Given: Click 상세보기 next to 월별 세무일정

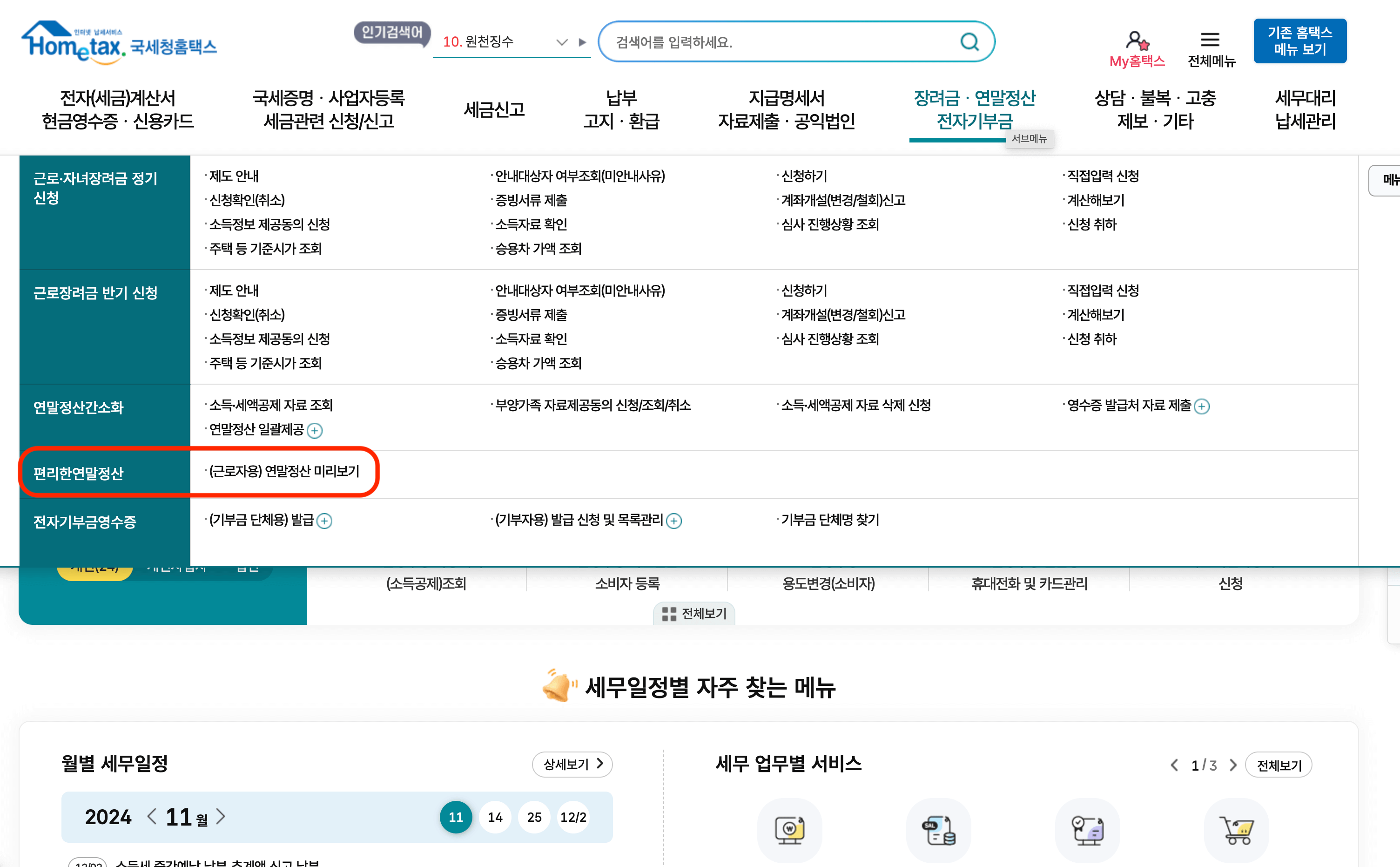Looking at the screenshot, I should pos(572,764).
